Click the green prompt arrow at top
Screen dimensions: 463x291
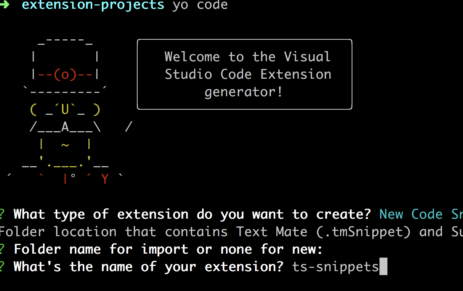(x=5, y=5)
